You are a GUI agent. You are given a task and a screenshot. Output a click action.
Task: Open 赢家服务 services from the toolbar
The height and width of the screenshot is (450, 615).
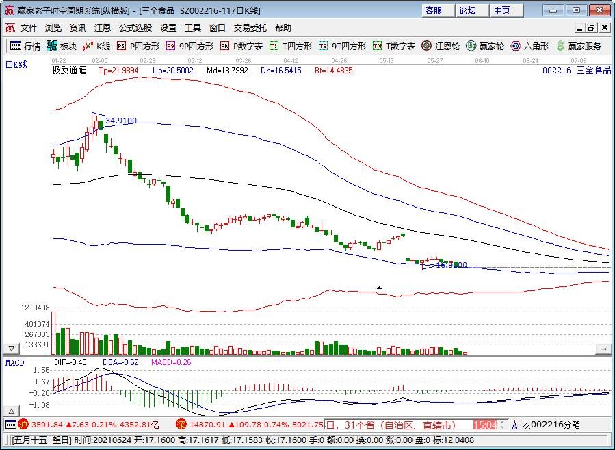click(x=579, y=47)
